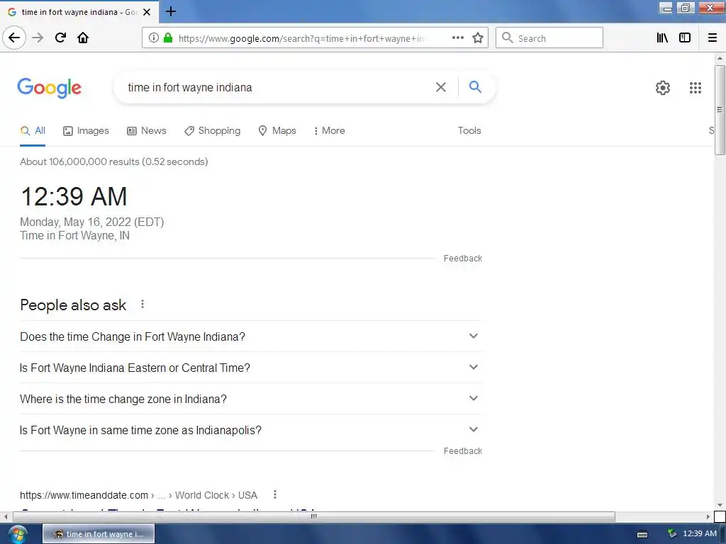Toggle the sidebar view icon
Image resolution: width=726 pixels, height=544 pixels.
tap(685, 38)
